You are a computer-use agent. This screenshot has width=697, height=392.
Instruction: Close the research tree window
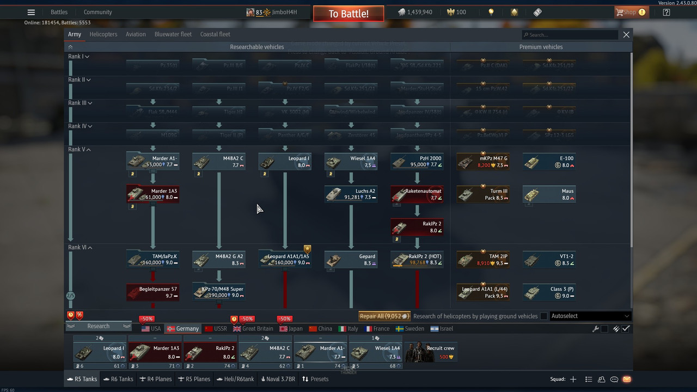(x=626, y=35)
